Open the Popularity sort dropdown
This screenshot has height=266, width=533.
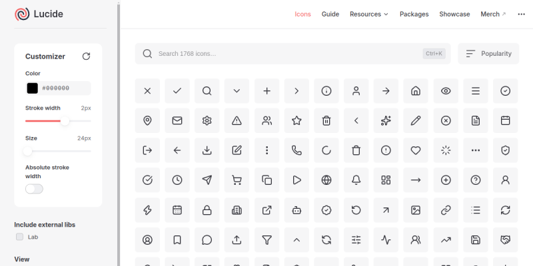pyautogui.click(x=488, y=54)
